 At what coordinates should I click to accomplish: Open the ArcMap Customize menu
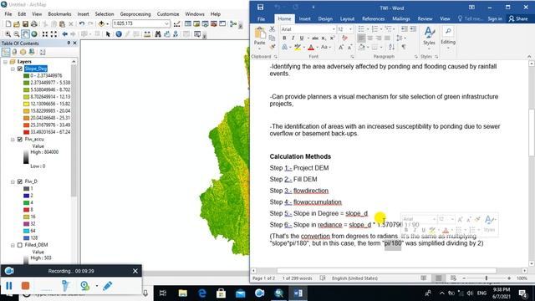pyautogui.click(x=168, y=14)
